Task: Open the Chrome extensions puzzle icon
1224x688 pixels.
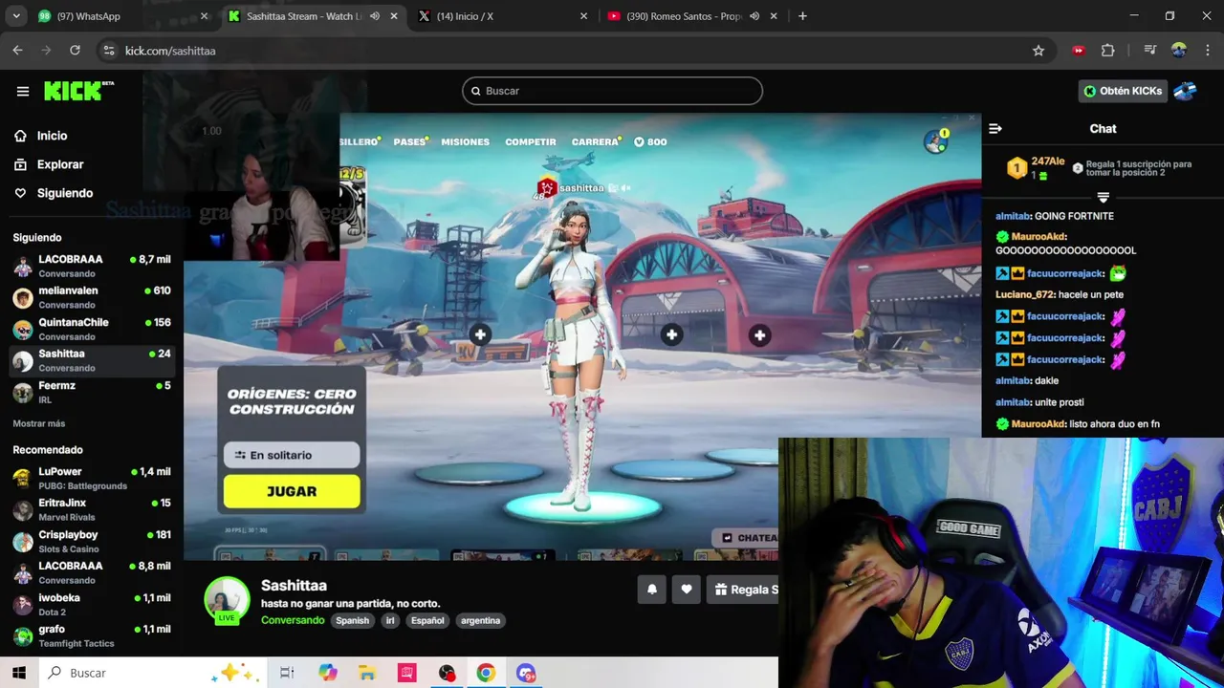Action: pos(1108,51)
